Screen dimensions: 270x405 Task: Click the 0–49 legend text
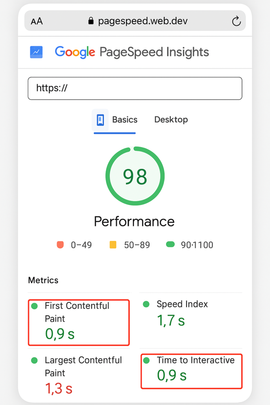click(81, 245)
